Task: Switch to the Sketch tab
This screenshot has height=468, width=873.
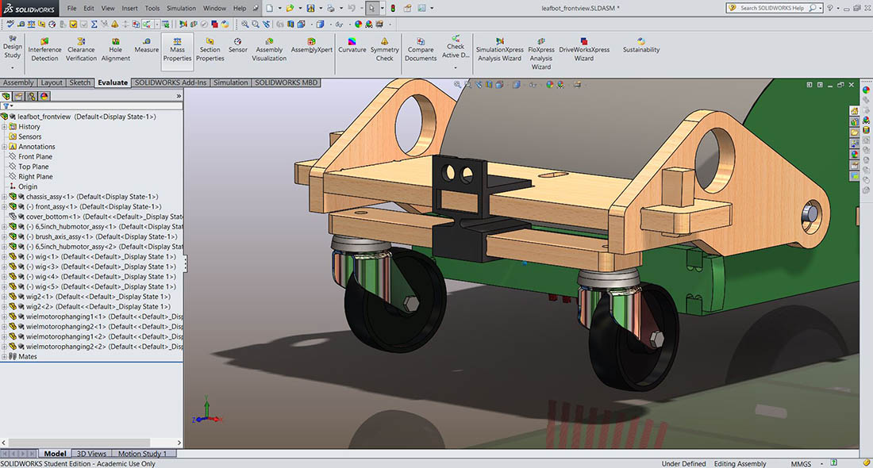Action: [x=79, y=82]
